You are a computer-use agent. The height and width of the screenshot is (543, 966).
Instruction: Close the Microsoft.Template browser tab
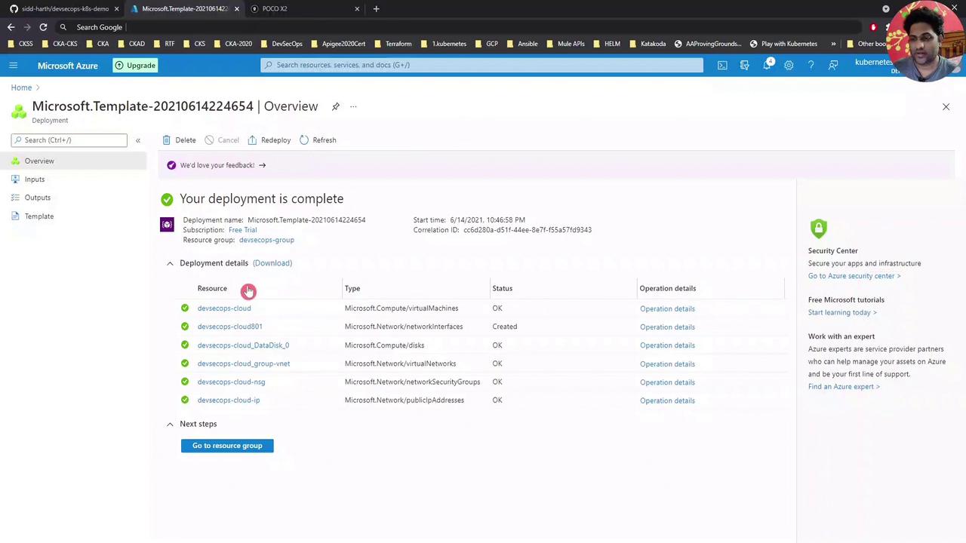coord(237,9)
